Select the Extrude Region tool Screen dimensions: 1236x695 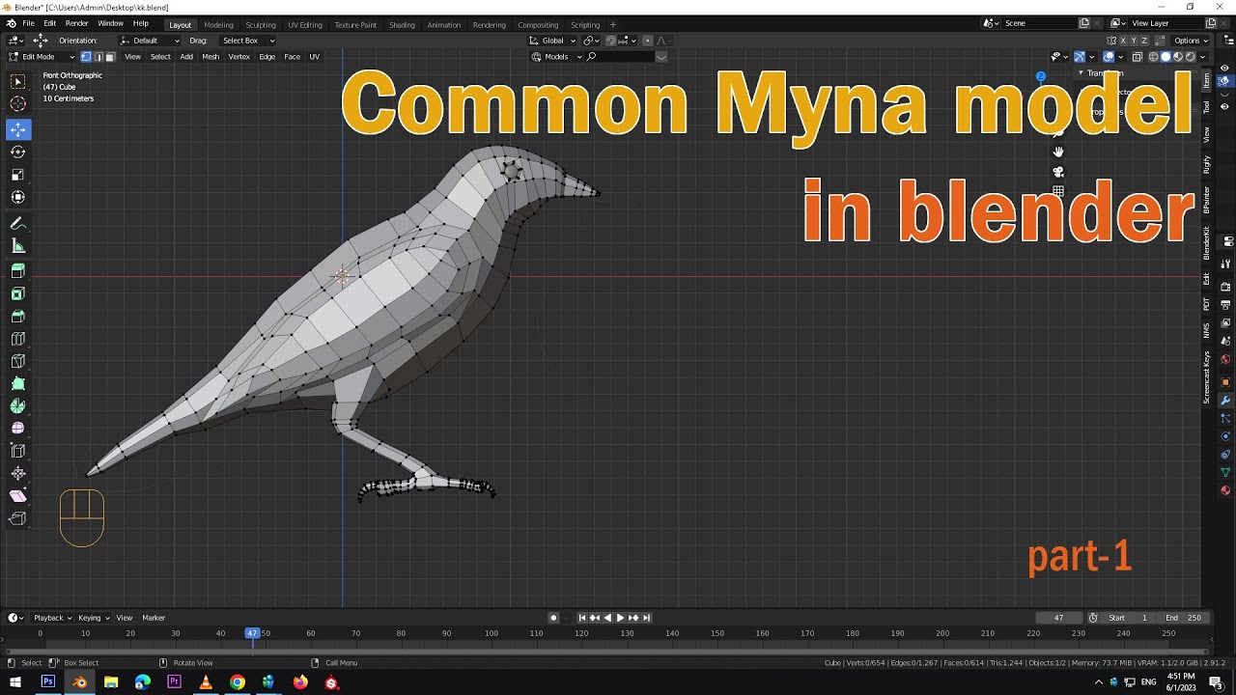coord(17,271)
